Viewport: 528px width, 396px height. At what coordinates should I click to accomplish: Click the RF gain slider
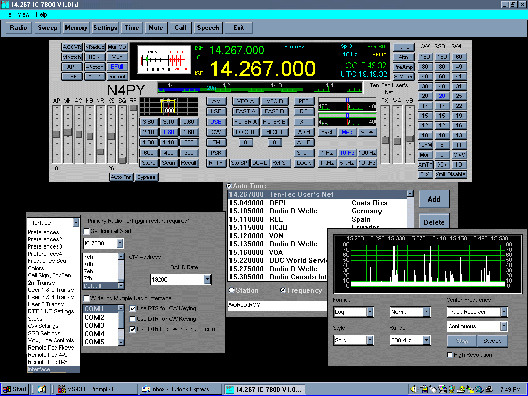(133, 134)
